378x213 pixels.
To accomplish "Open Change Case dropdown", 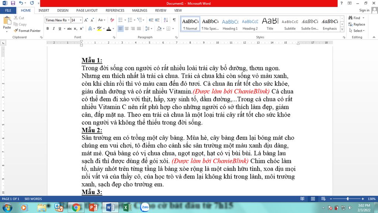I will click(102, 20).
